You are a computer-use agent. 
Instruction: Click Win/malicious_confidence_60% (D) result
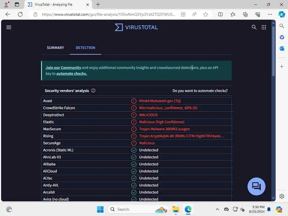click(x=168, y=108)
